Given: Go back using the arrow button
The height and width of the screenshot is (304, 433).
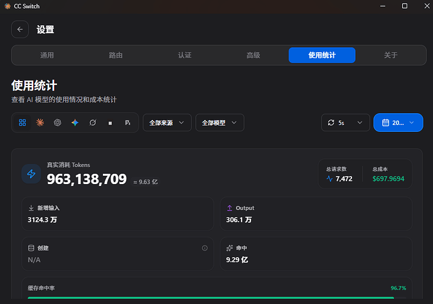Looking at the screenshot, I should coord(20,30).
